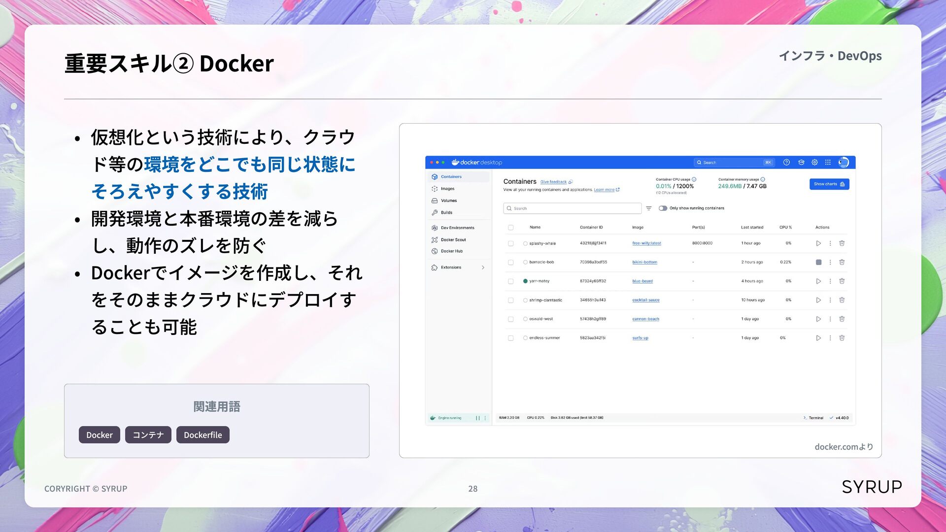Open the cocktail-sauce image link

point(646,300)
